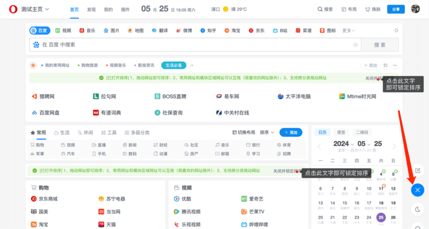429x229 pixels.
Task: Click the edit pencil floating button
Action: point(418,170)
